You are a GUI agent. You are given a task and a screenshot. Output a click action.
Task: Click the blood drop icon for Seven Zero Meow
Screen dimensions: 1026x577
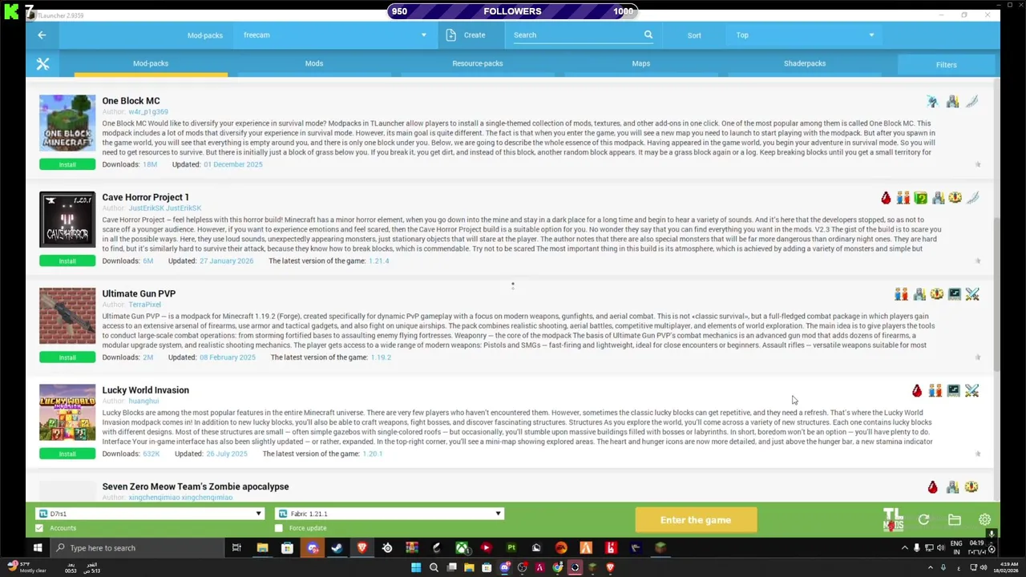point(932,486)
